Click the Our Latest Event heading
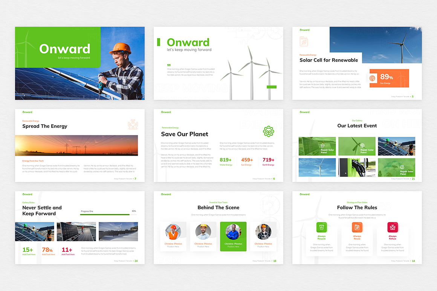Image resolution: width=437 pixels, height=291 pixels. point(357,126)
